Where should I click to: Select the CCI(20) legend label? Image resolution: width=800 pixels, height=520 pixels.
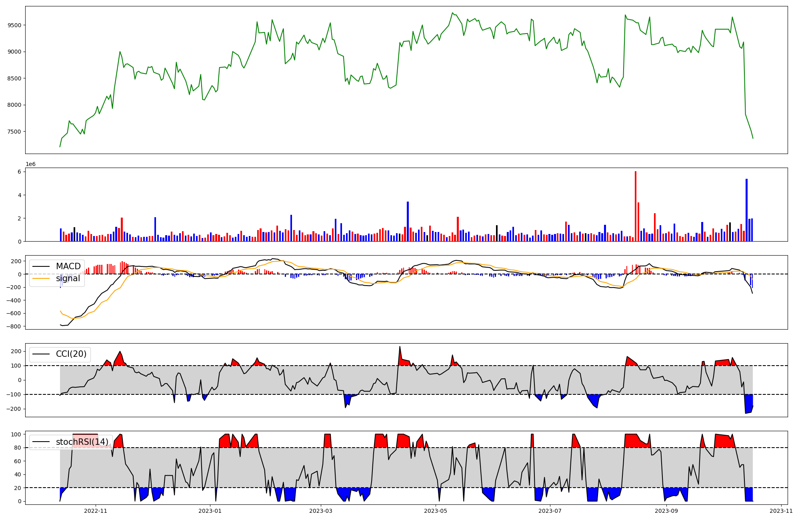click(71, 354)
